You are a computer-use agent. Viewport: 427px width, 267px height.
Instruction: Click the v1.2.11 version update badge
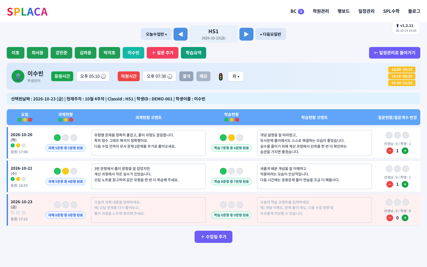406,28
